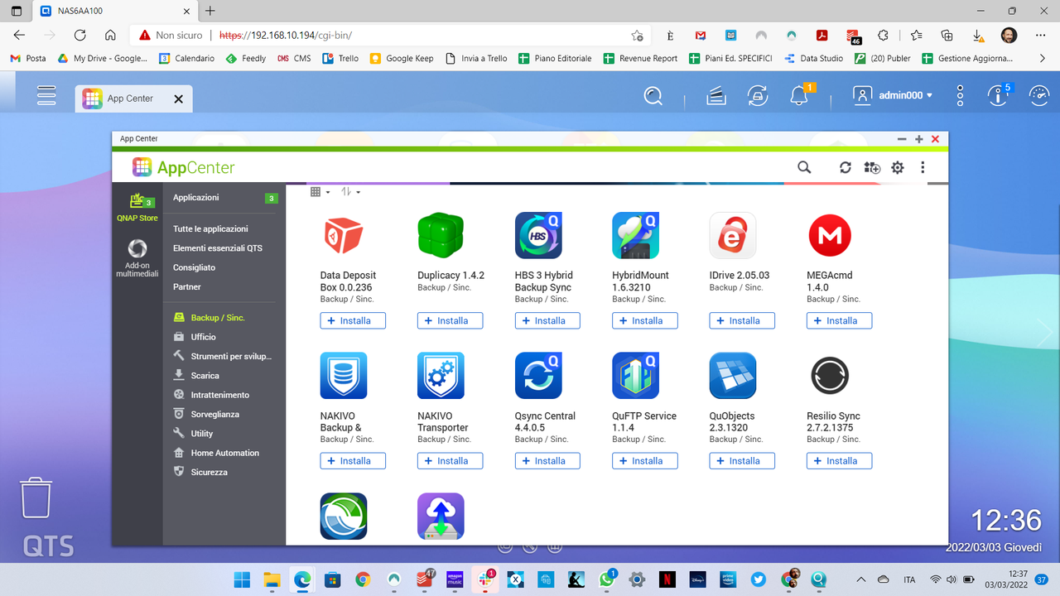
Task: Install Data Deposit Box
Action: tap(353, 320)
